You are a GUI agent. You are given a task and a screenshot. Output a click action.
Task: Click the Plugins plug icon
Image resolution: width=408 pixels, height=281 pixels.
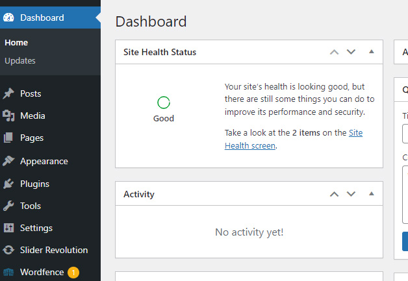[8, 184]
